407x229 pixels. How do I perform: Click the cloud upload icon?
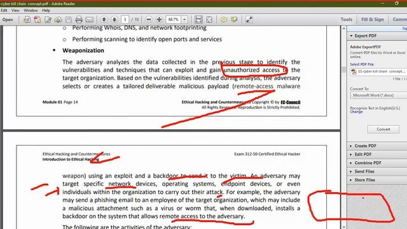58,20
